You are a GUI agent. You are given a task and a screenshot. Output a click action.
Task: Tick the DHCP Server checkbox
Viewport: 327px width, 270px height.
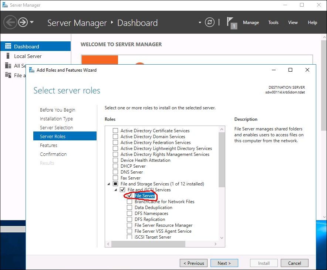click(115, 166)
